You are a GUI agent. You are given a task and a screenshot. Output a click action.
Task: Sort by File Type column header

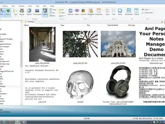tap(131, 25)
